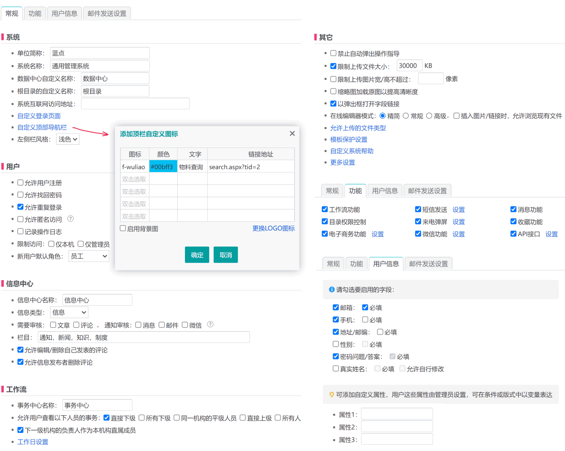This screenshot has height=451, width=565.
Task: Close the 添加顶栏自定义图标 dialog
Action: [292, 133]
